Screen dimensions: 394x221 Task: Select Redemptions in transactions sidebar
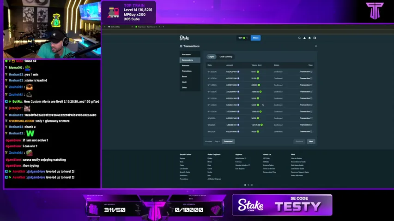[190, 60]
